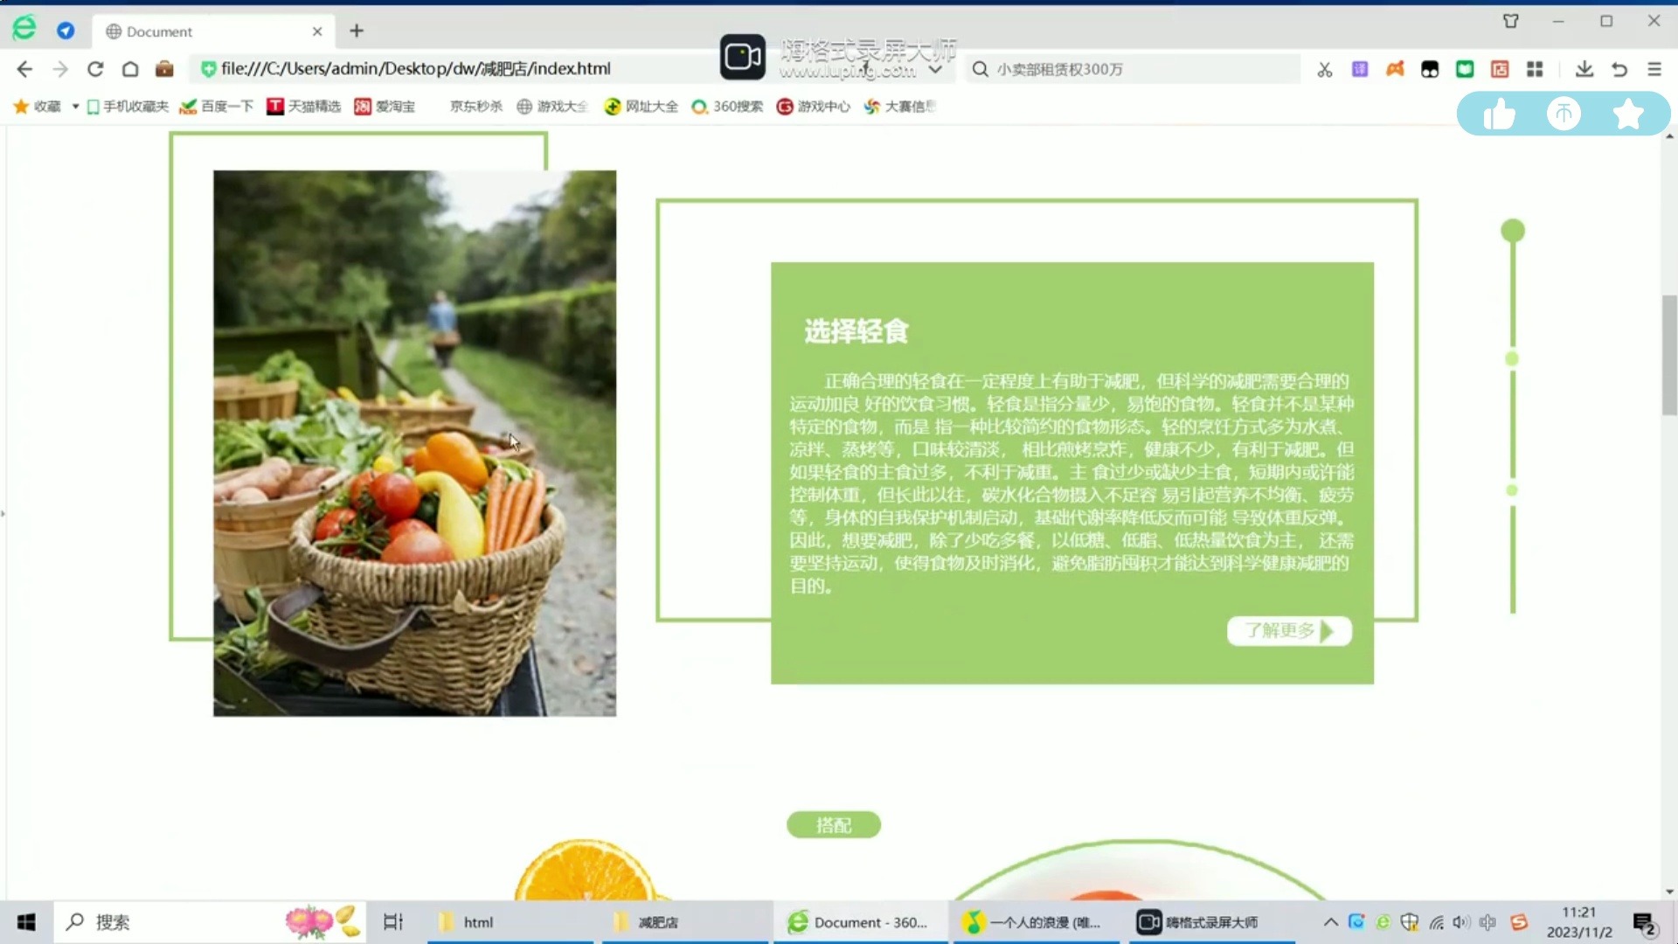Click the thumbs-up floating icon

1499,114
